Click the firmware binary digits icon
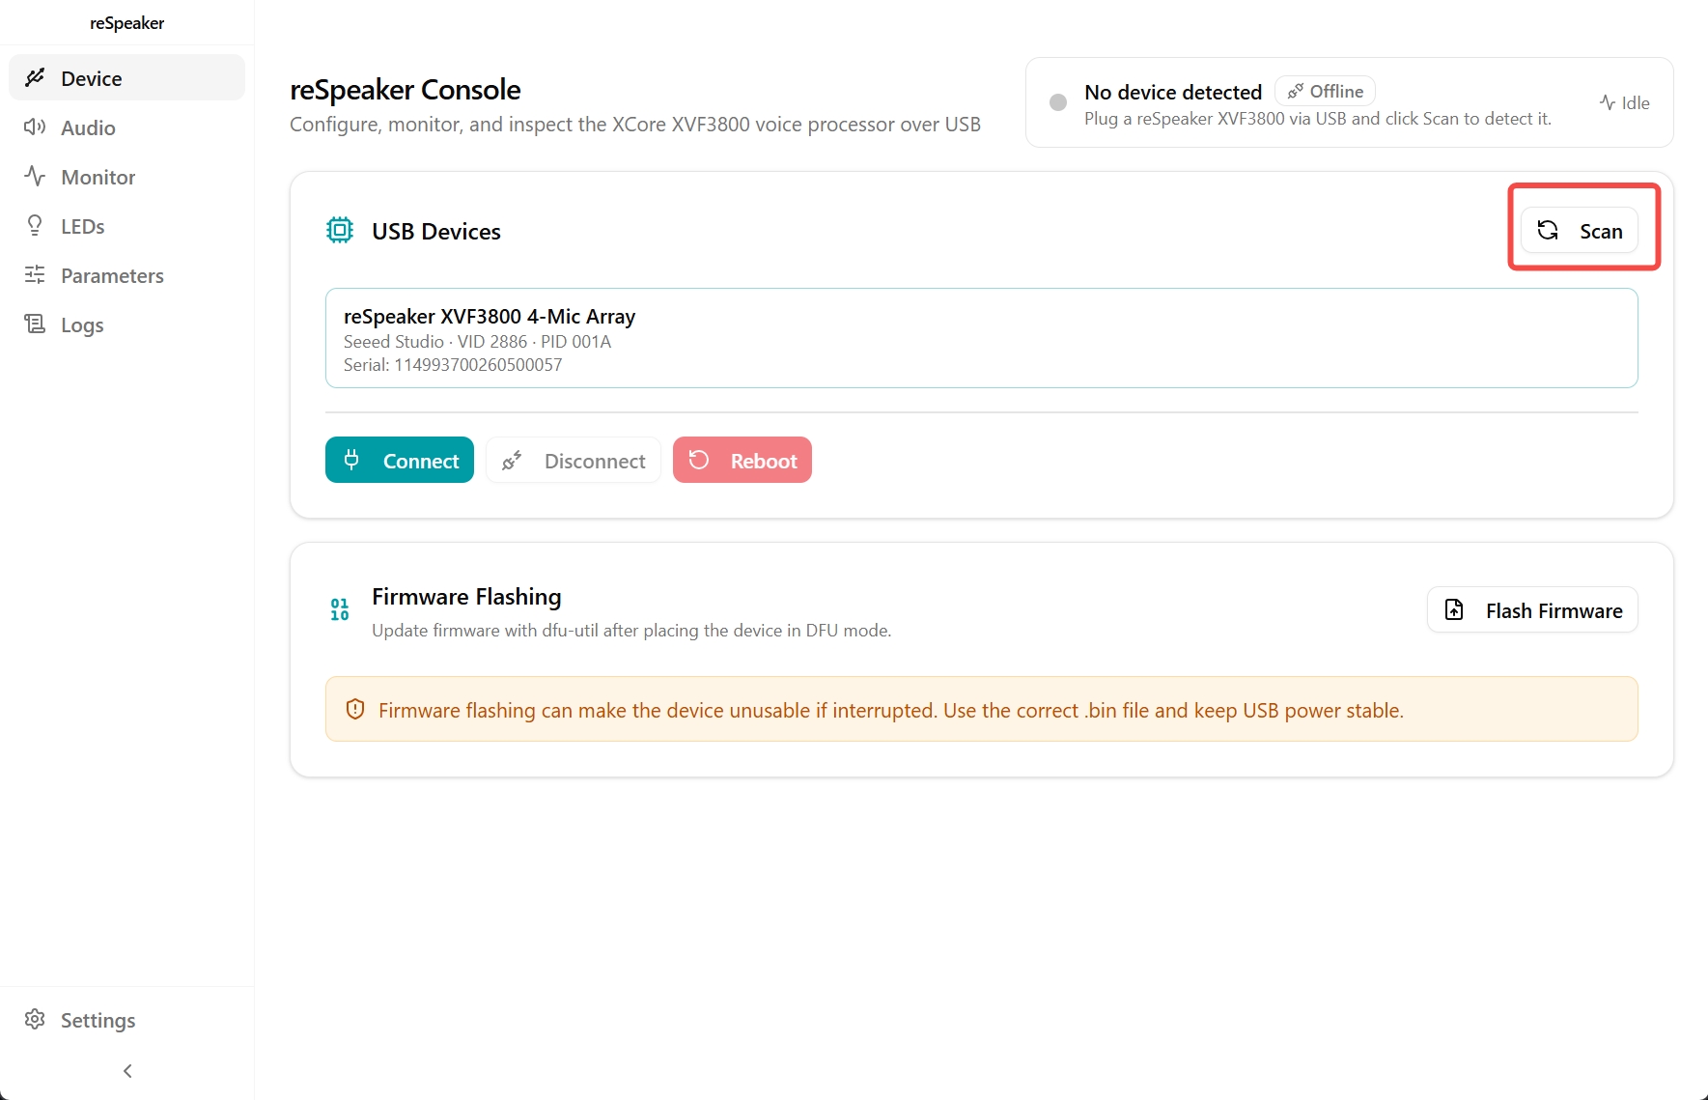The width and height of the screenshot is (1708, 1100). (x=340, y=609)
